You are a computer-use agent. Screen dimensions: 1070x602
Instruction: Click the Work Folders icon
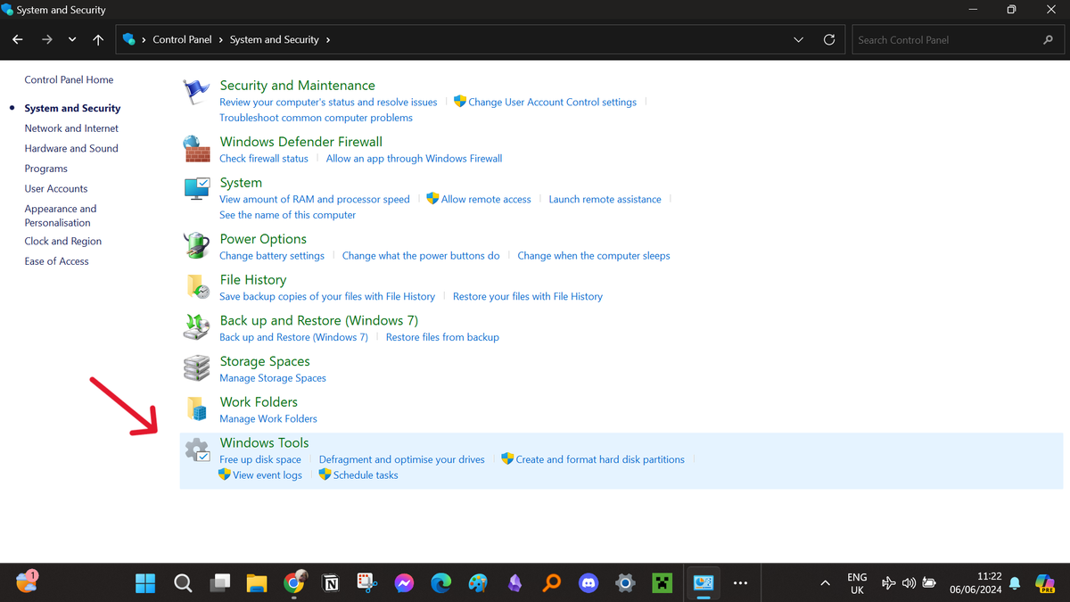point(196,408)
